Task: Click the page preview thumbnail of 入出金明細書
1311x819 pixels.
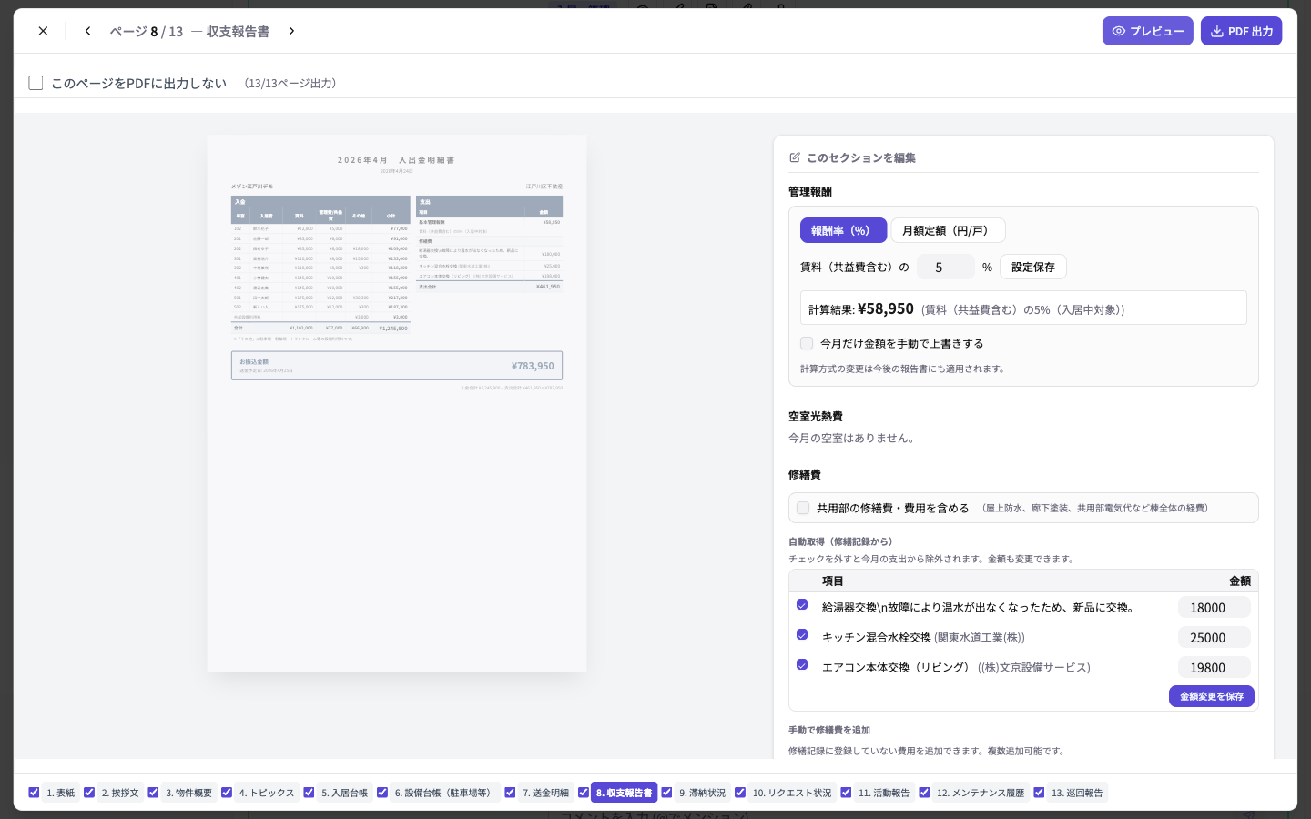Action: [x=397, y=403]
